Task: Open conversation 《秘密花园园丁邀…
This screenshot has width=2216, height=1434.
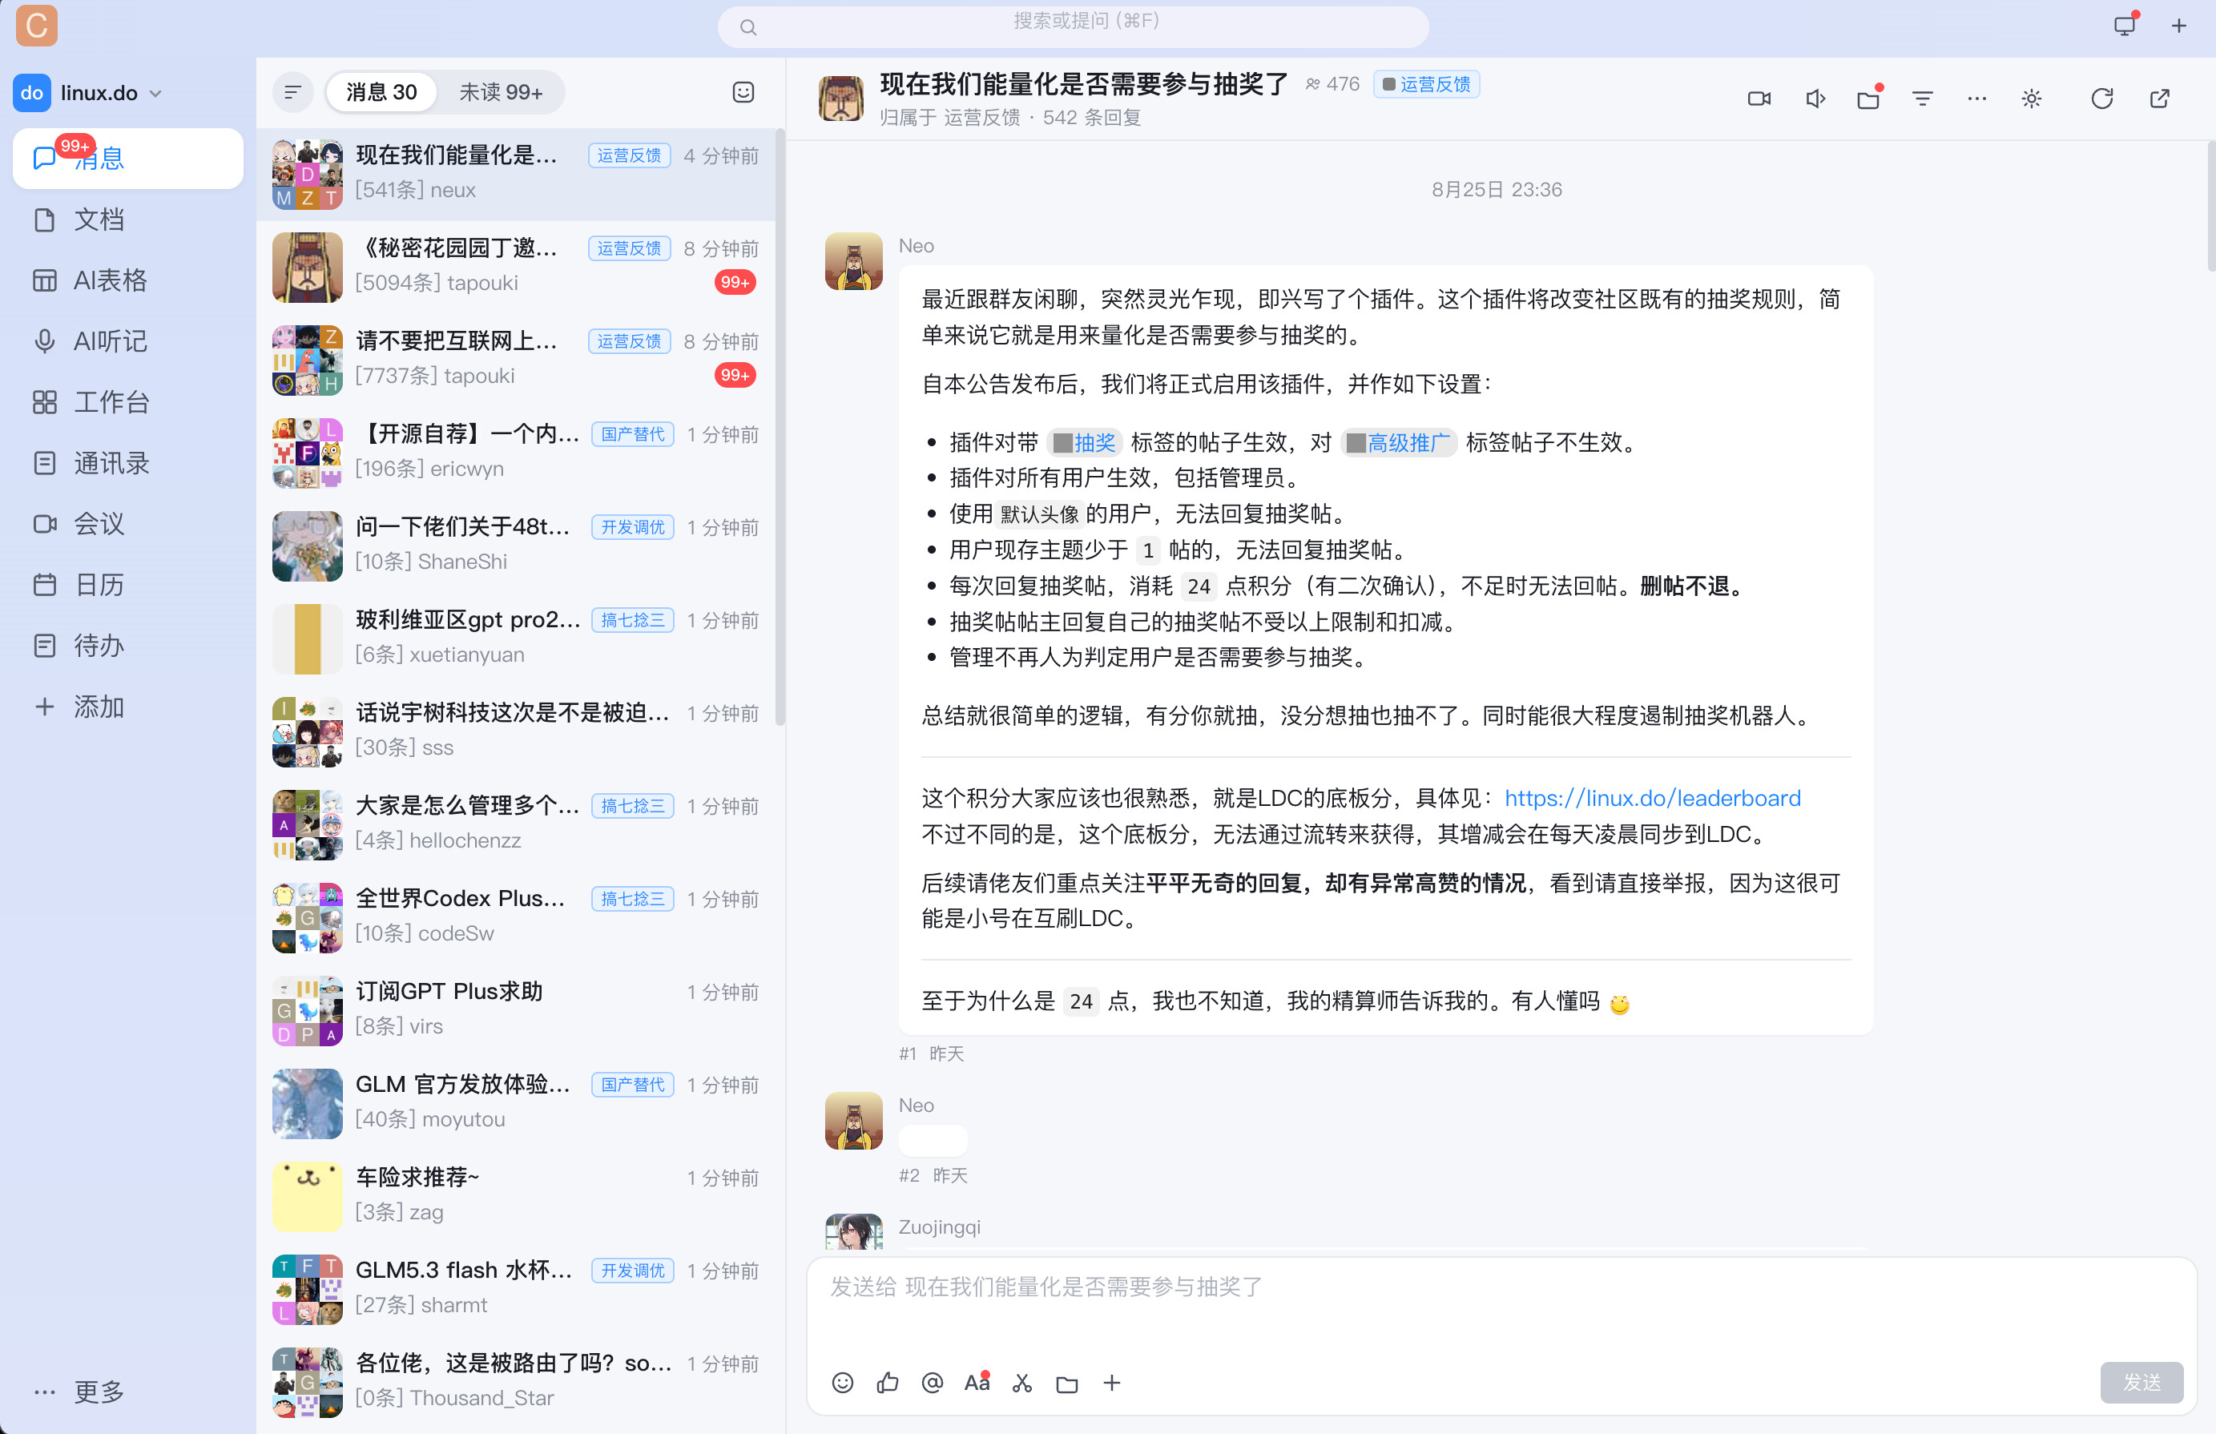Action: (x=516, y=266)
